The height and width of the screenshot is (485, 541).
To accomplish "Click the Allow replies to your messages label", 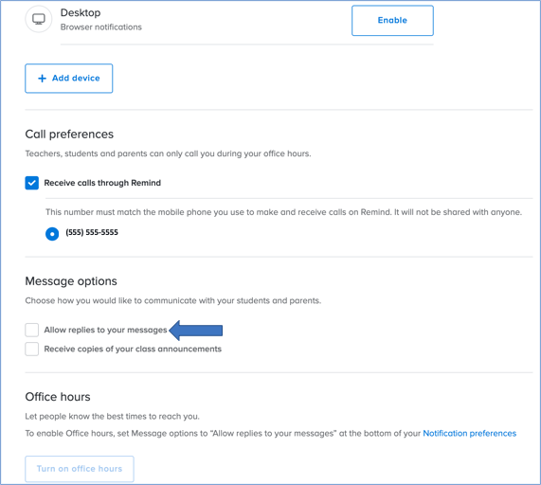I will [105, 330].
